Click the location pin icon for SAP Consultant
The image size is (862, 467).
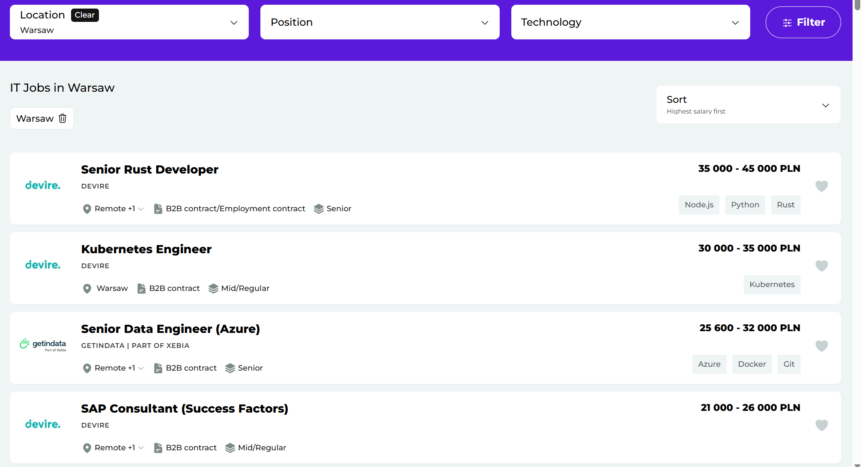[x=87, y=448]
